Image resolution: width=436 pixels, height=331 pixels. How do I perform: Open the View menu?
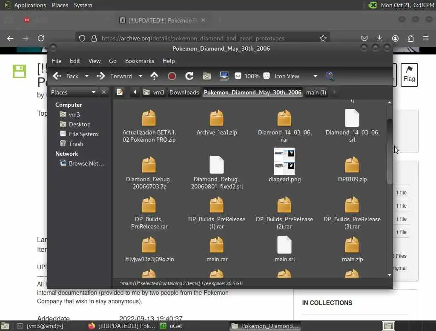pyautogui.click(x=95, y=61)
